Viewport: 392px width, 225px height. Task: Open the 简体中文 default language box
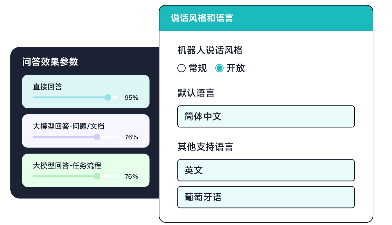pos(266,117)
